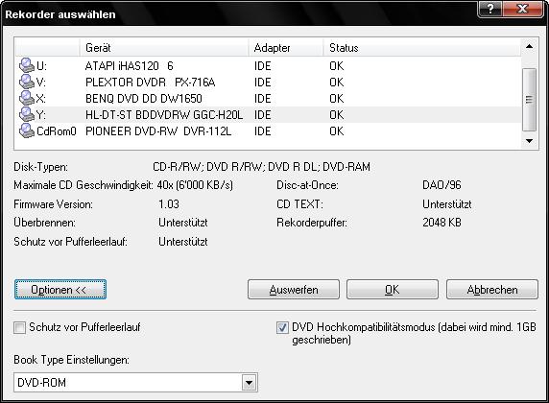Image resolution: width=549 pixels, height=403 pixels.
Task: Confirm with the OK button
Action: point(393,290)
